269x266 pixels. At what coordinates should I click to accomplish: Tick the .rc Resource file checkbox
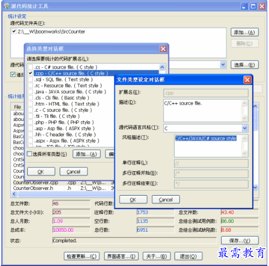(x=31, y=85)
